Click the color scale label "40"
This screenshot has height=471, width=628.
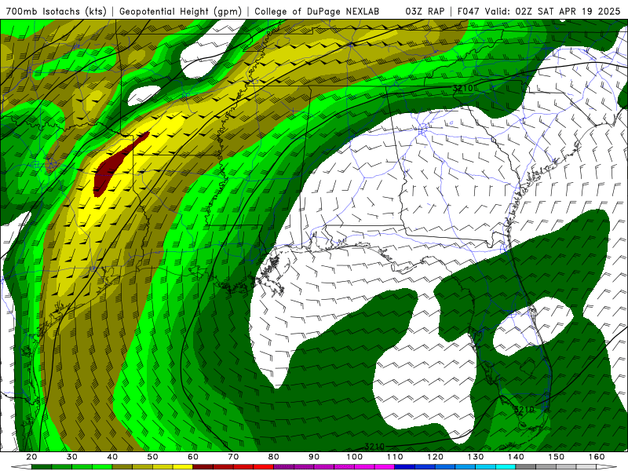(x=112, y=457)
